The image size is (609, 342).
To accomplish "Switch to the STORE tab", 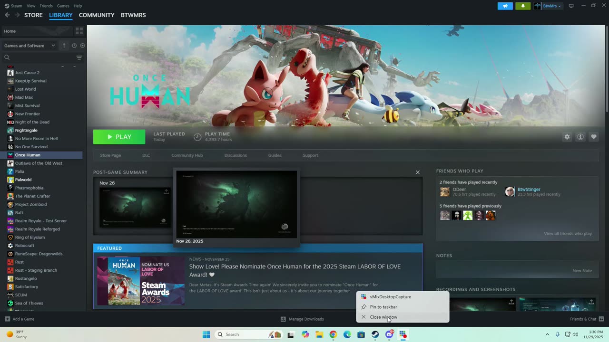I will [x=33, y=15].
